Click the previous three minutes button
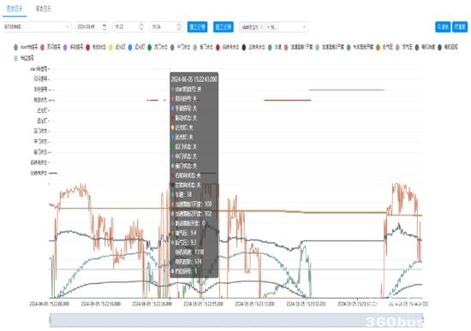Image resolution: width=471 pixels, height=331 pixels. 197,27
